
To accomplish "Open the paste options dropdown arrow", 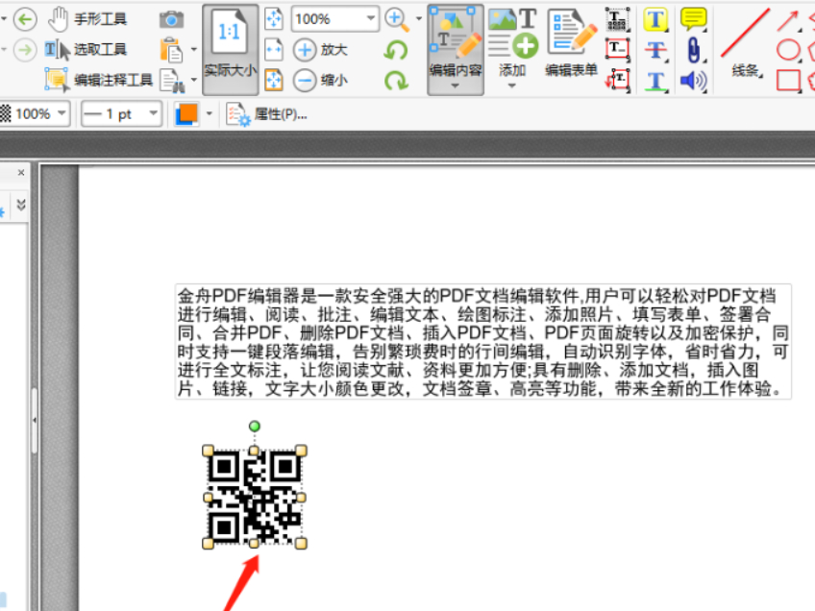I will tap(194, 50).
